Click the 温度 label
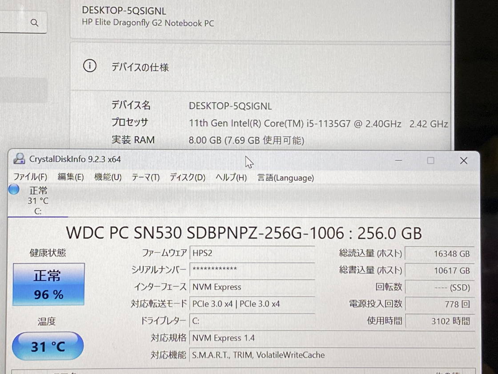Viewport: 498px width, 374px height. pyautogui.click(x=47, y=321)
